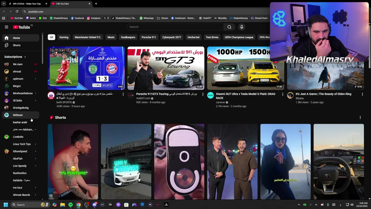Open the Twitch bookmark
The height and width of the screenshot is (209, 371).
[31, 18]
